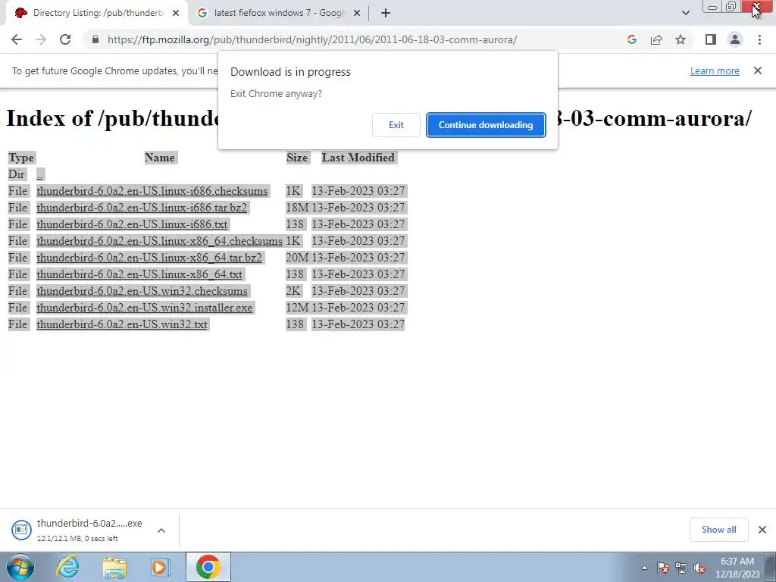Open Windows Media Player from taskbar
The width and height of the screenshot is (776, 582).
pos(161,567)
